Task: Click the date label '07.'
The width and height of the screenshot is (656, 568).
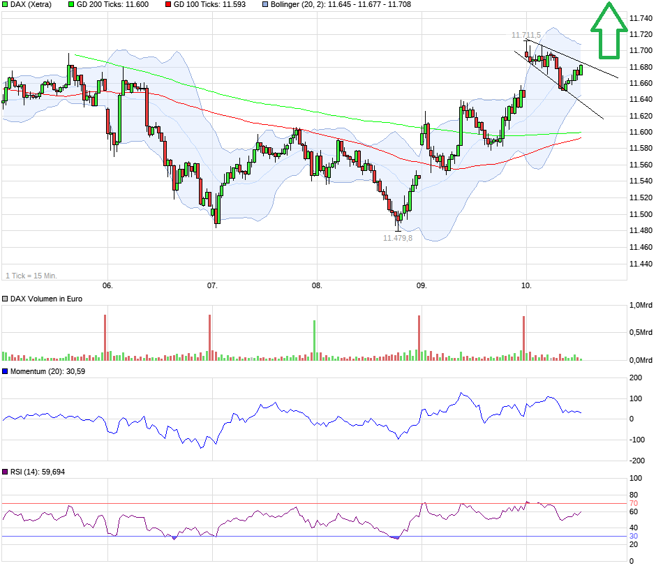Action: (x=213, y=285)
